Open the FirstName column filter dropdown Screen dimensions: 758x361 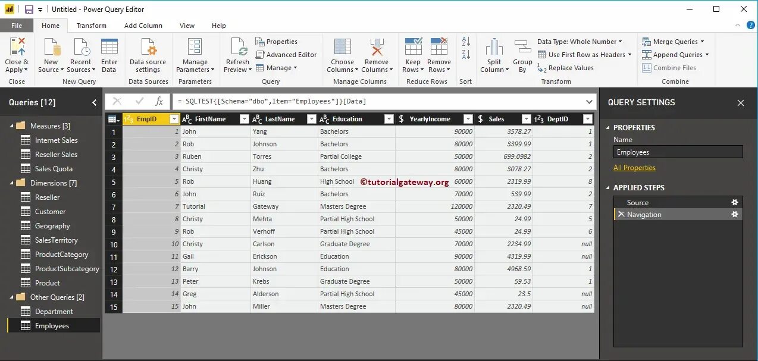pyautogui.click(x=244, y=119)
